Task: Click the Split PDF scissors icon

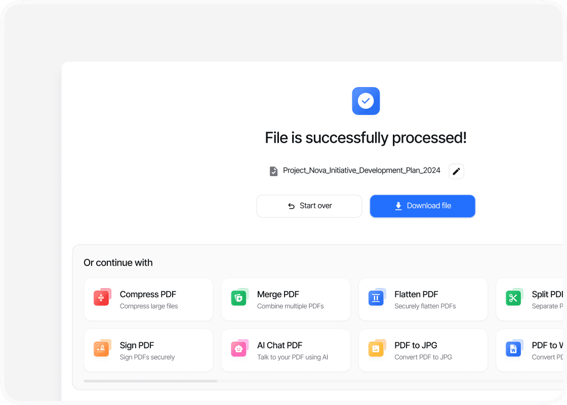Action: click(513, 298)
